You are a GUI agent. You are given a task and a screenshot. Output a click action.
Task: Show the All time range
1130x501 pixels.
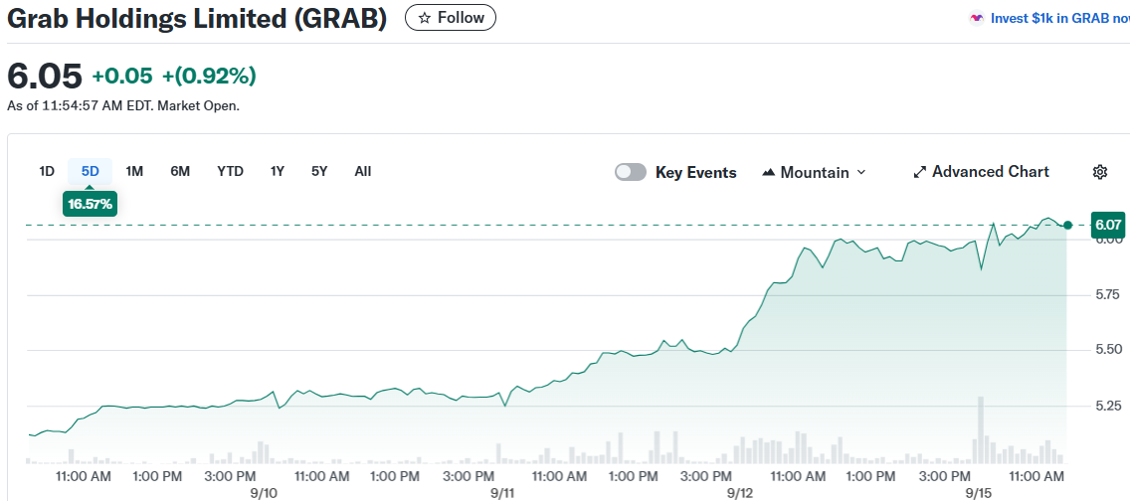pos(363,171)
